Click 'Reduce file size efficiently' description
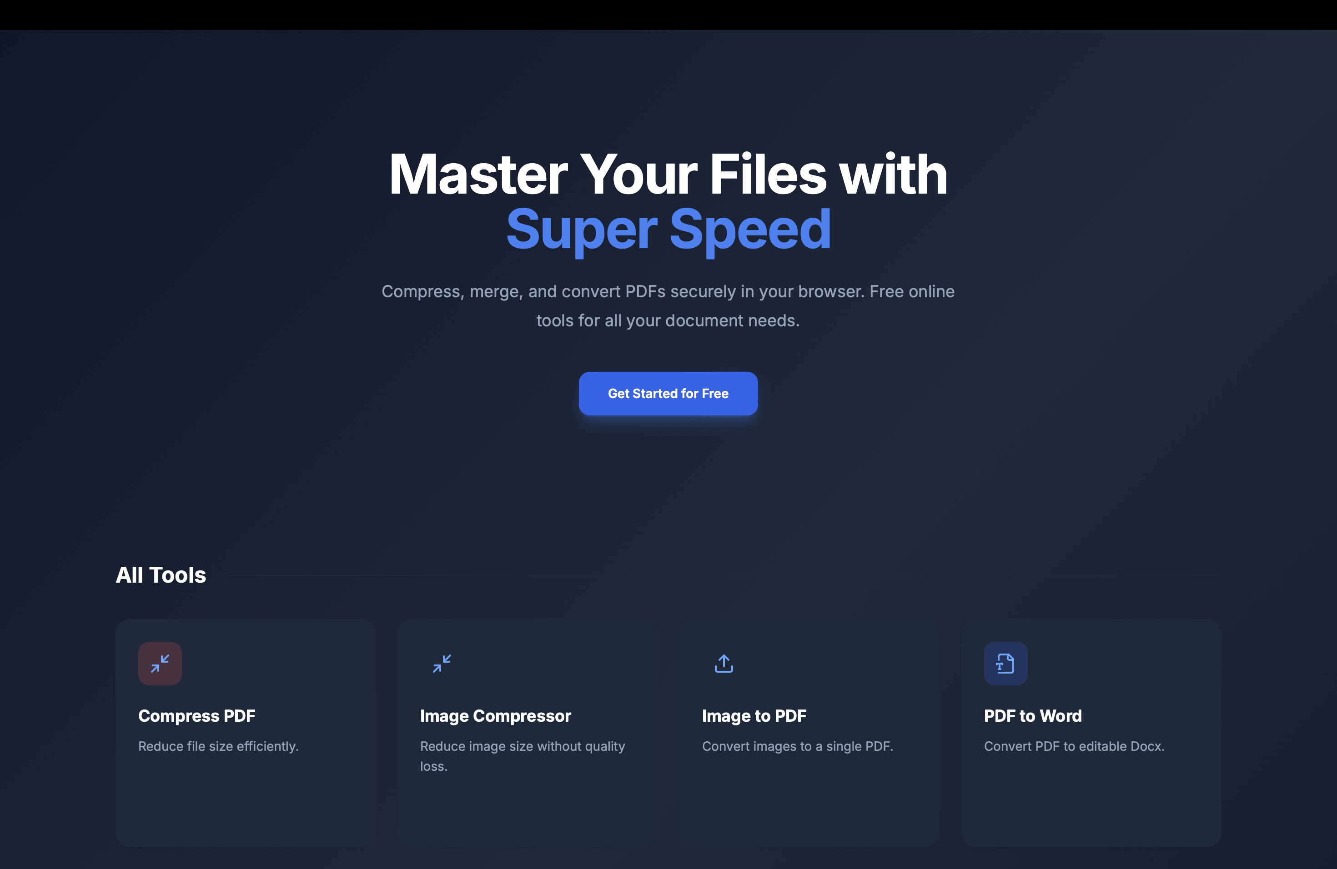Viewport: 1337px width, 869px height. pos(218,747)
